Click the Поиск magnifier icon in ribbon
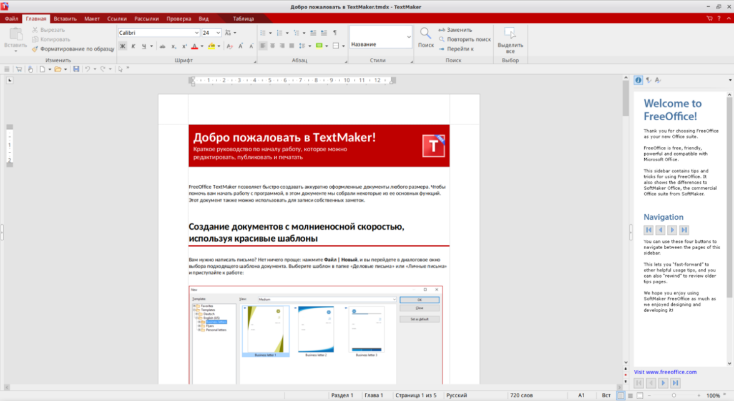The image size is (734, 401). (426, 34)
